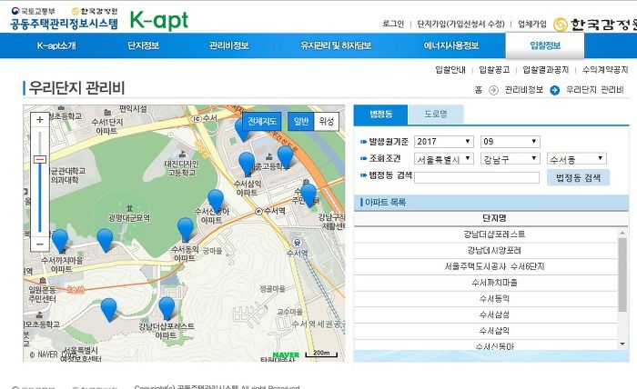Switch to the 도로명 tab
The image size is (637, 389).
[x=436, y=115]
